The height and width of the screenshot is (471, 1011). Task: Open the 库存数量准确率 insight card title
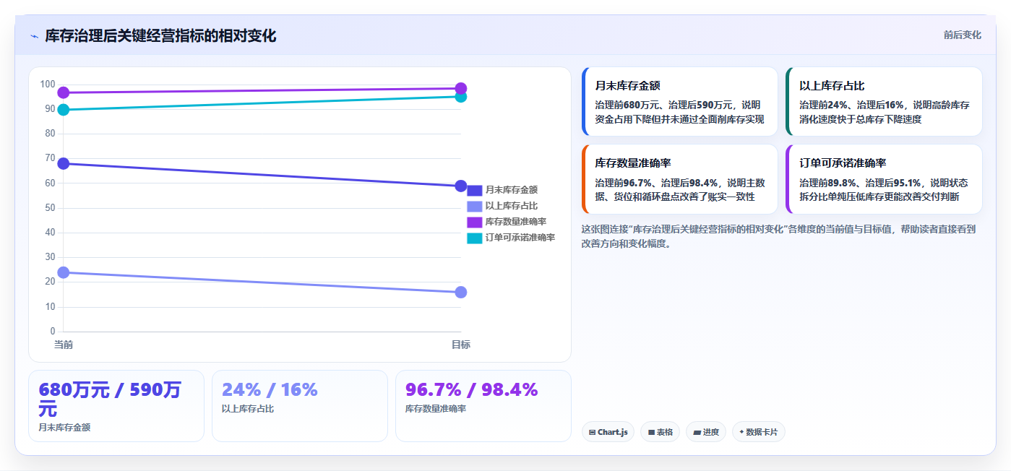(x=633, y=163)
